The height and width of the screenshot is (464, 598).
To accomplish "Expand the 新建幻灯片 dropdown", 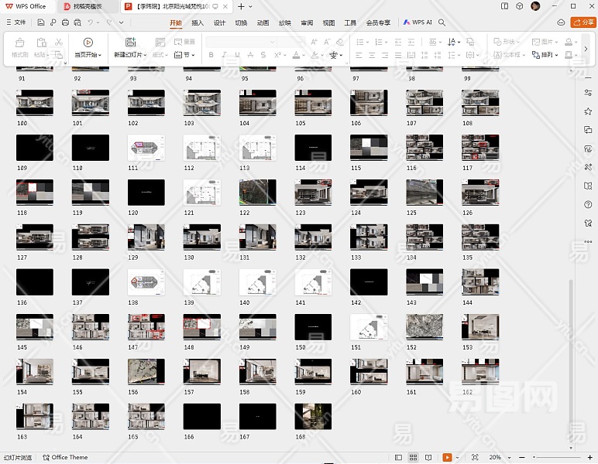I will pyautogui.click(x=129, y=55).
